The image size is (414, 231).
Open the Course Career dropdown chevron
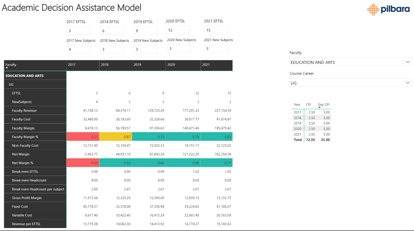click(408, 83)
